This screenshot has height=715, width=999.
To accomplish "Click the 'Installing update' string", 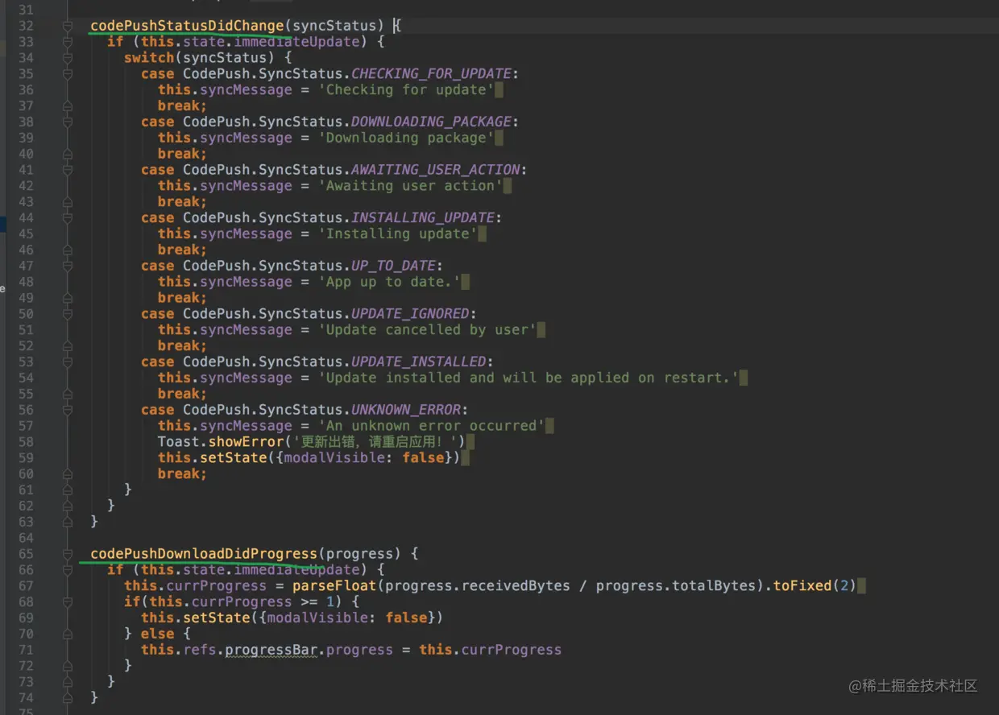I will point(397,234).
